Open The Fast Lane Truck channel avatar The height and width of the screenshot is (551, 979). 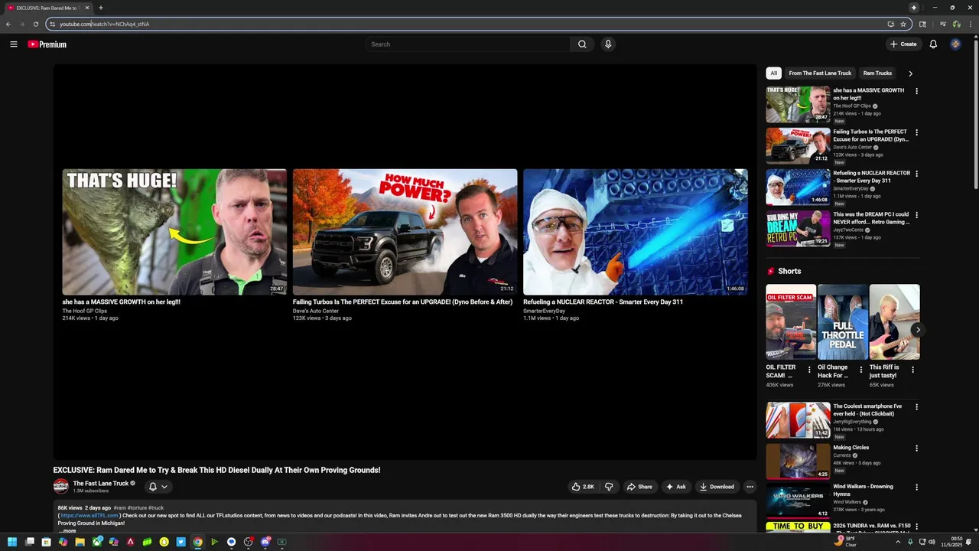(x=60, y=487)
